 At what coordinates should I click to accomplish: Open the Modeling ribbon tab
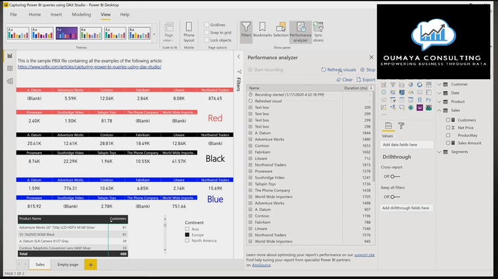pyautogui.click(x=81, y=14)
